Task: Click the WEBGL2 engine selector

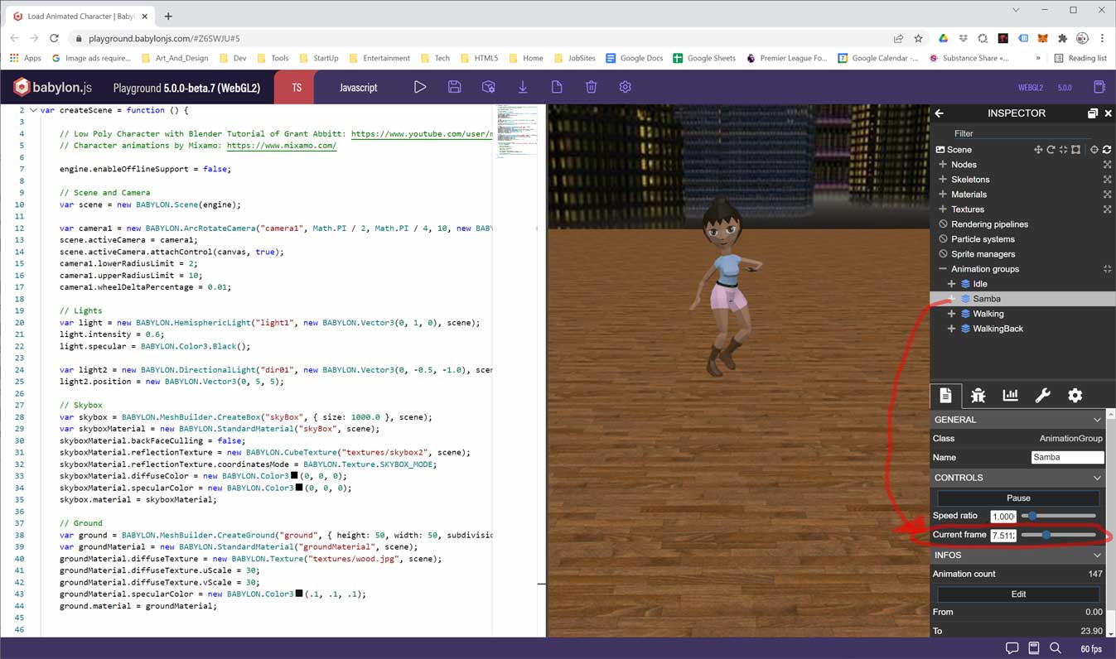Action: (x=1031, y=88)
